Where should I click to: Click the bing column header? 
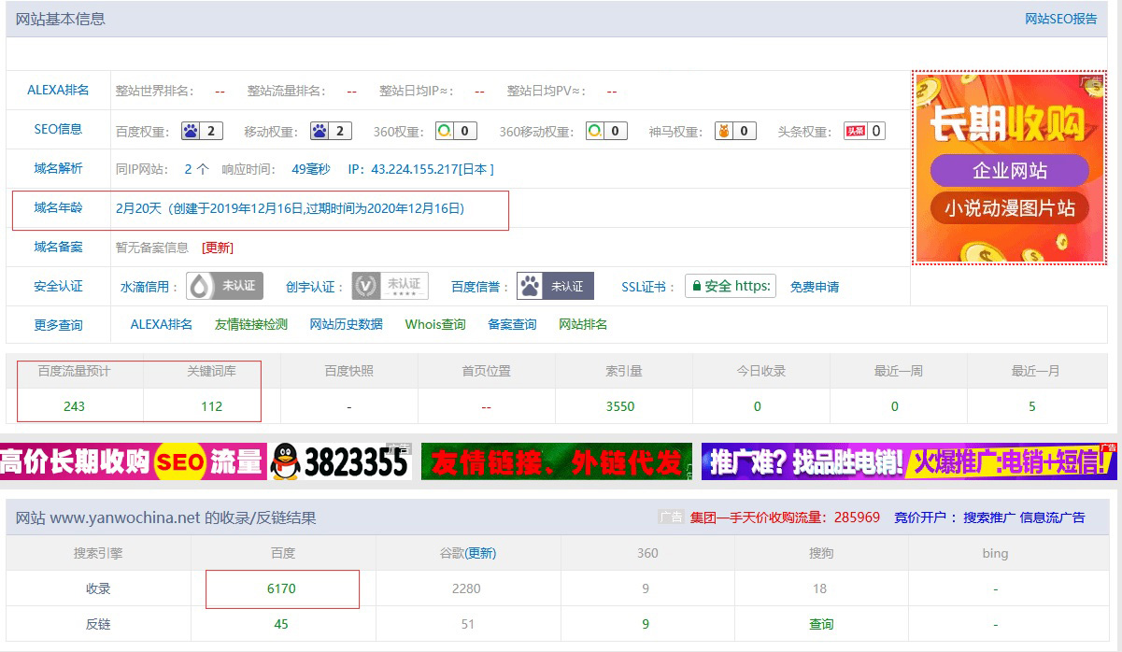click(x=995, y=553)
